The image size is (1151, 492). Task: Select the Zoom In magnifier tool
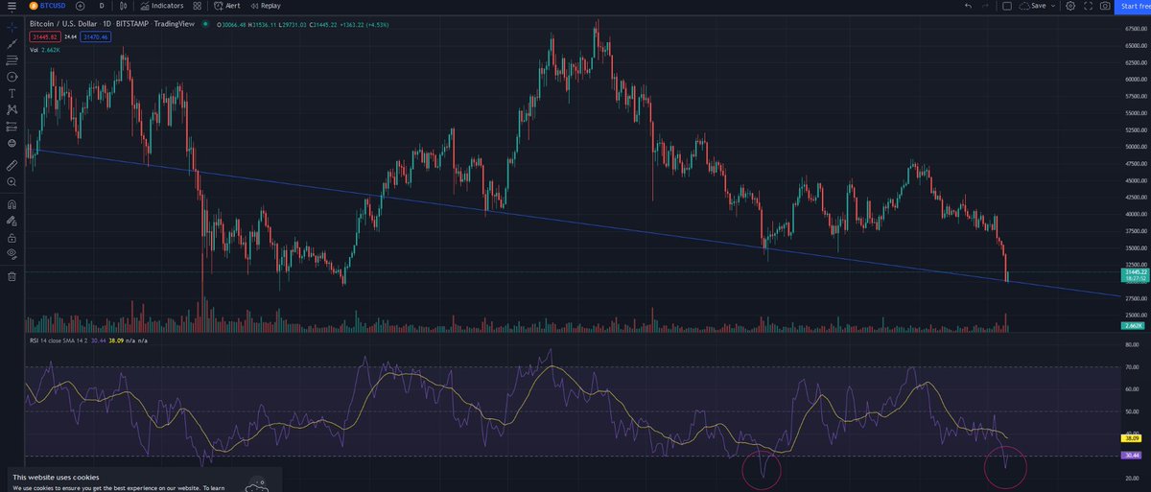point(12,181)
